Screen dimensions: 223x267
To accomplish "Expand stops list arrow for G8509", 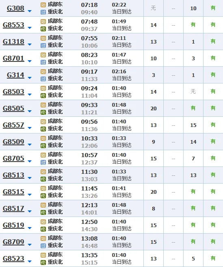I will point(30,145).
